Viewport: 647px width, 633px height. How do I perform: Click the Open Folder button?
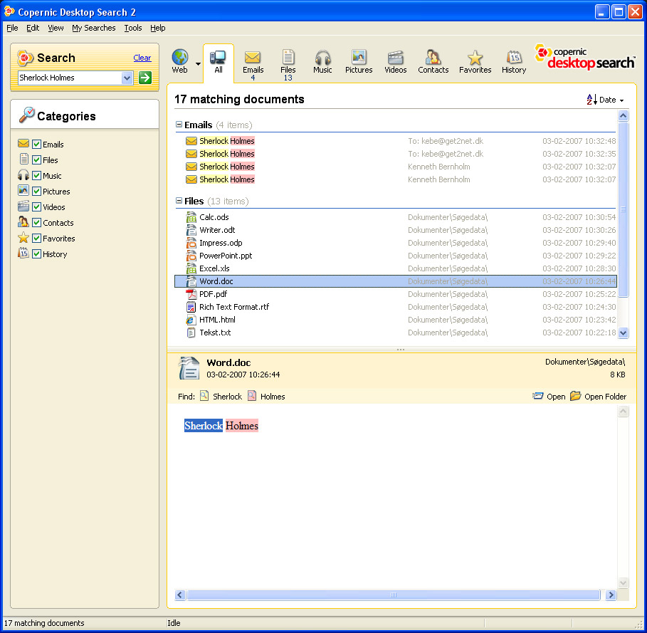(598, 397)
